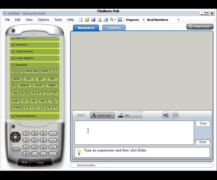Open the Degrees angle unit dropdown
This screenshot has height=180, width=217.
click(144, 19)
